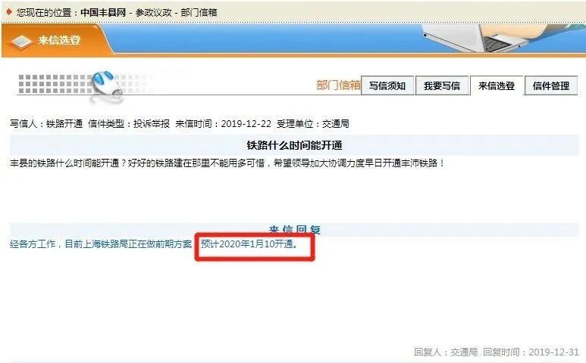Screen dimensions: 586x363
Task: Click the 中国丰县网 breadcrumb link
Action: pos(103,12)
